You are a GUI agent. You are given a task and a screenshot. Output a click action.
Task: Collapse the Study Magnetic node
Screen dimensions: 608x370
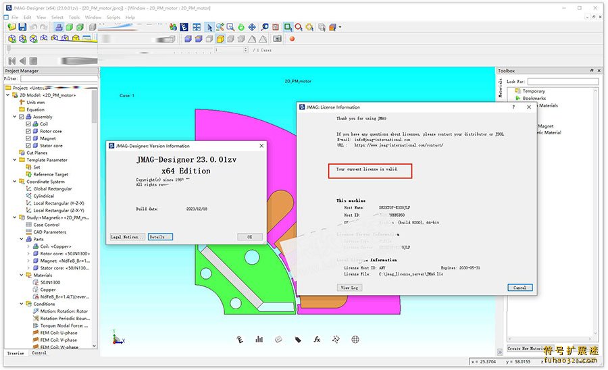15,217
